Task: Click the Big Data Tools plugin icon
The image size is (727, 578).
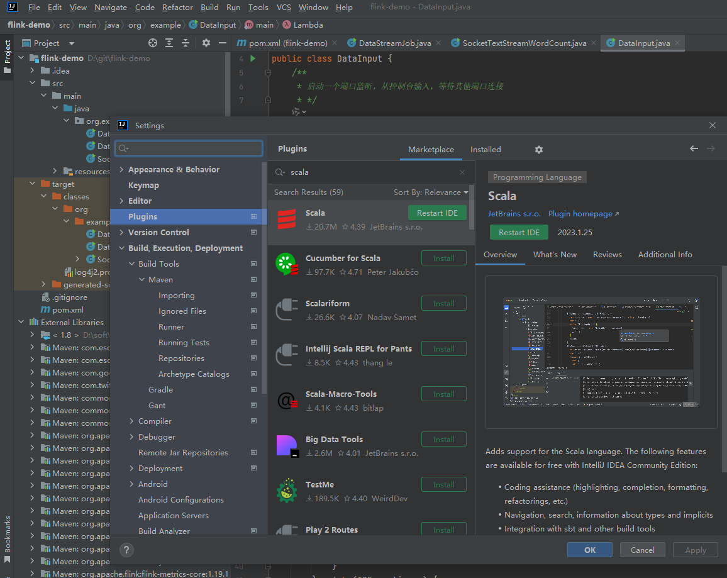Action: click(x=287, y=446)
